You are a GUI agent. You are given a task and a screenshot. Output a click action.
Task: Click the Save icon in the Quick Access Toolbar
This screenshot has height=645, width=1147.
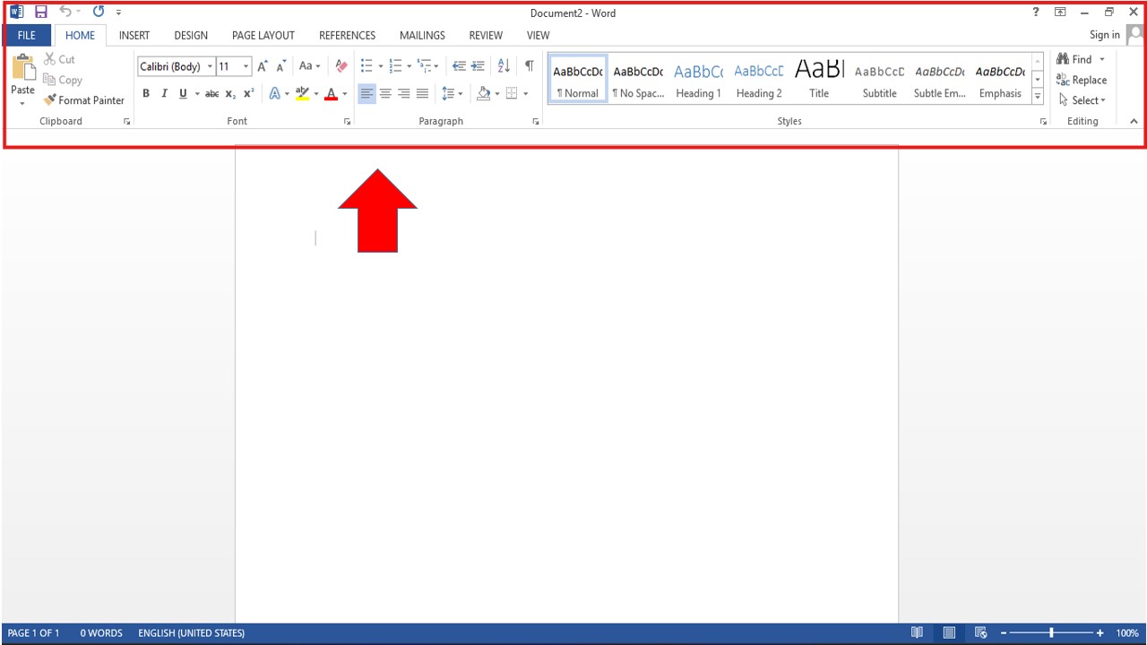pos(41,13)
